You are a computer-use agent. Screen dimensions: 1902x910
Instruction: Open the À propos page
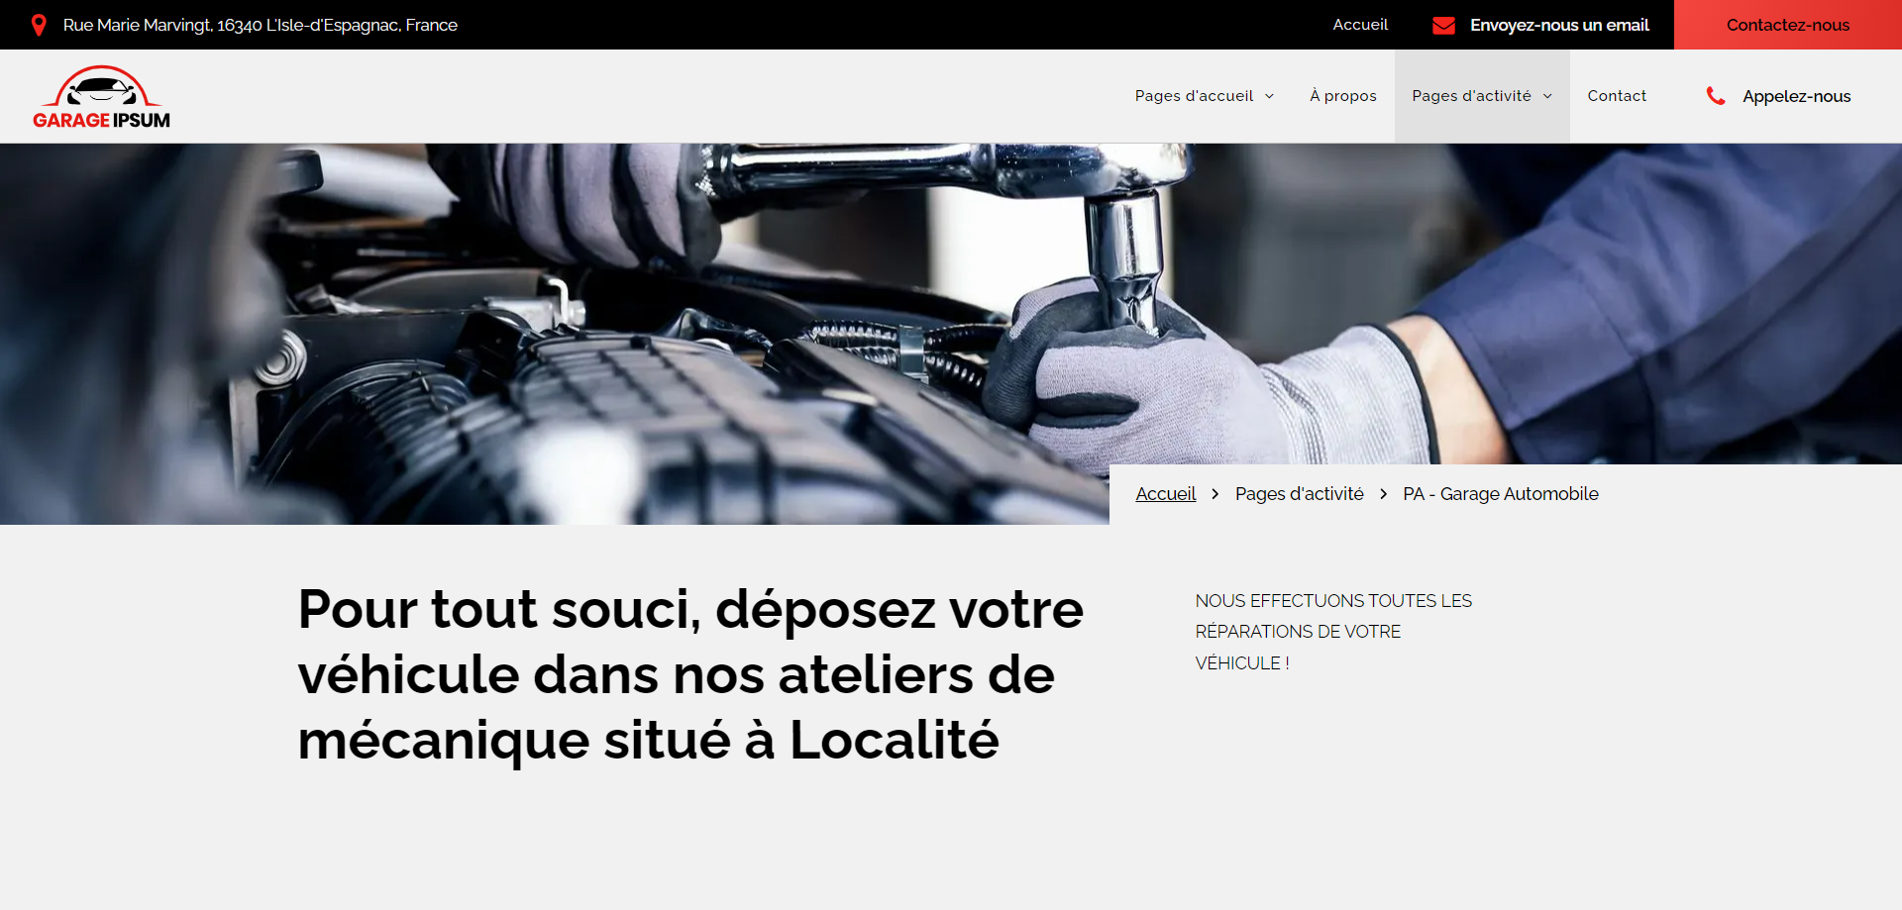1342,96
